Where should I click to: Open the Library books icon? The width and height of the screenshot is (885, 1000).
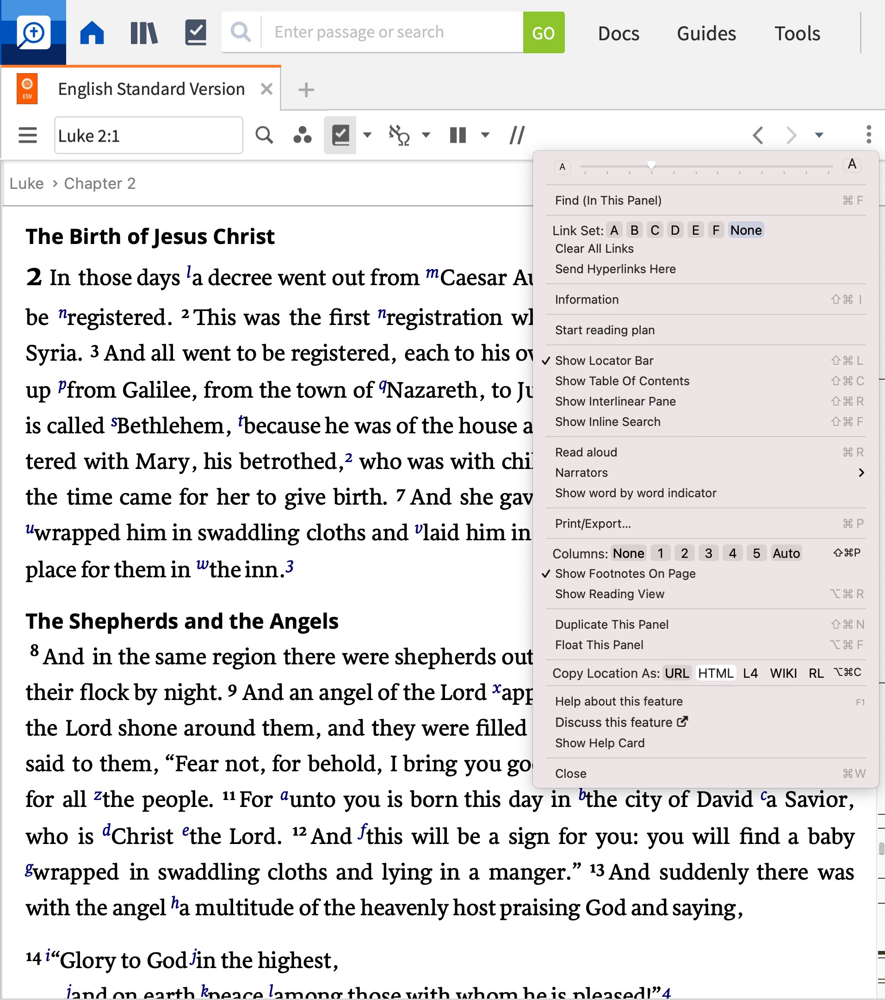144,33
